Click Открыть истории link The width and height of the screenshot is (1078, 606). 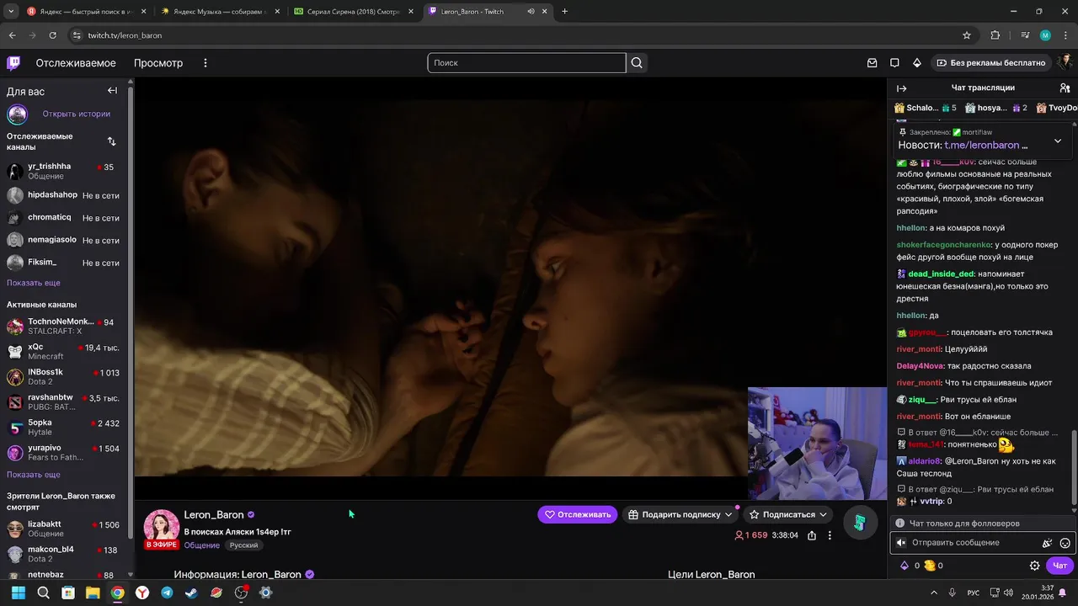coord(77,114)
